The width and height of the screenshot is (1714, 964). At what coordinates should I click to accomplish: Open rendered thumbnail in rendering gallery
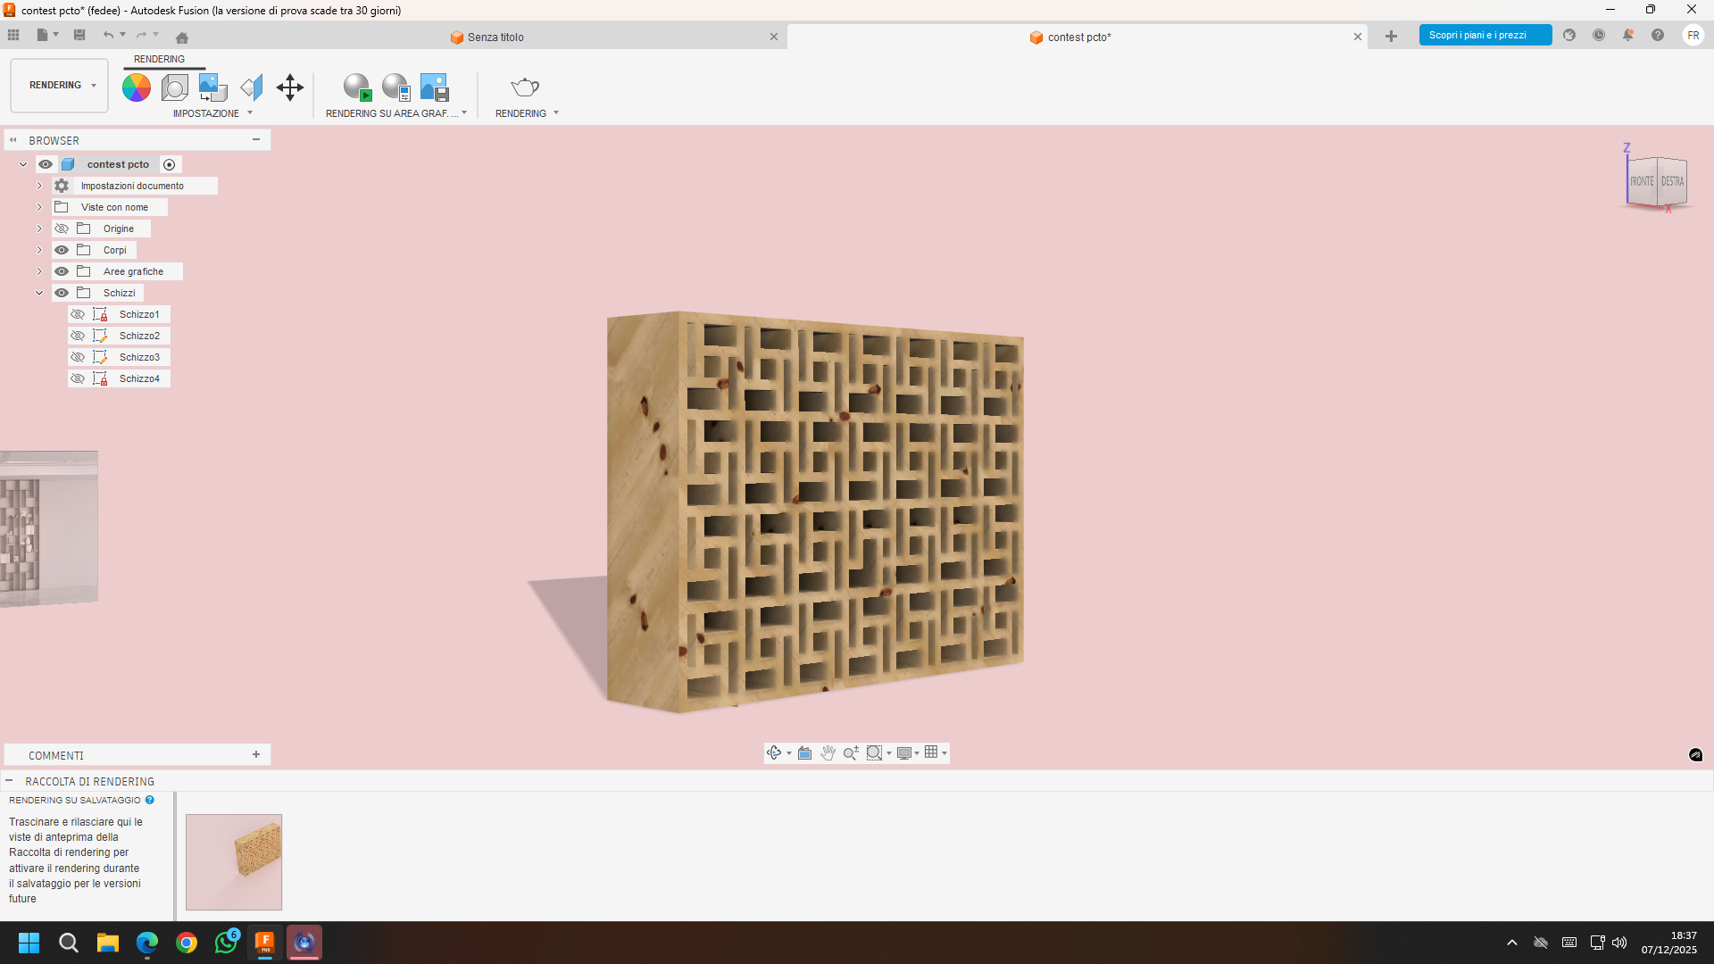tap(234, 862)
